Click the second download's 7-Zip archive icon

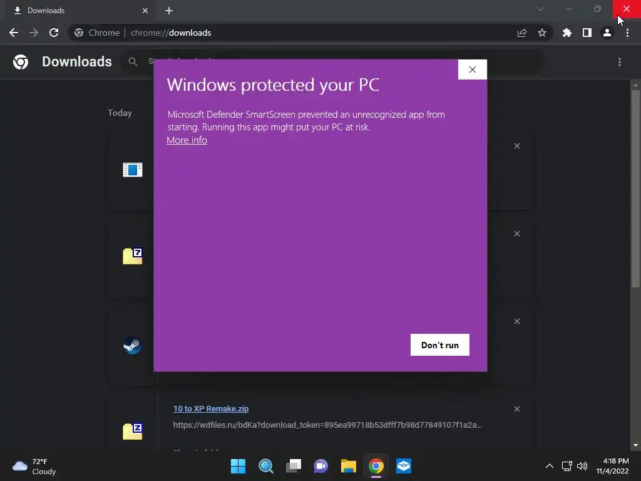(x=133, y=256)
